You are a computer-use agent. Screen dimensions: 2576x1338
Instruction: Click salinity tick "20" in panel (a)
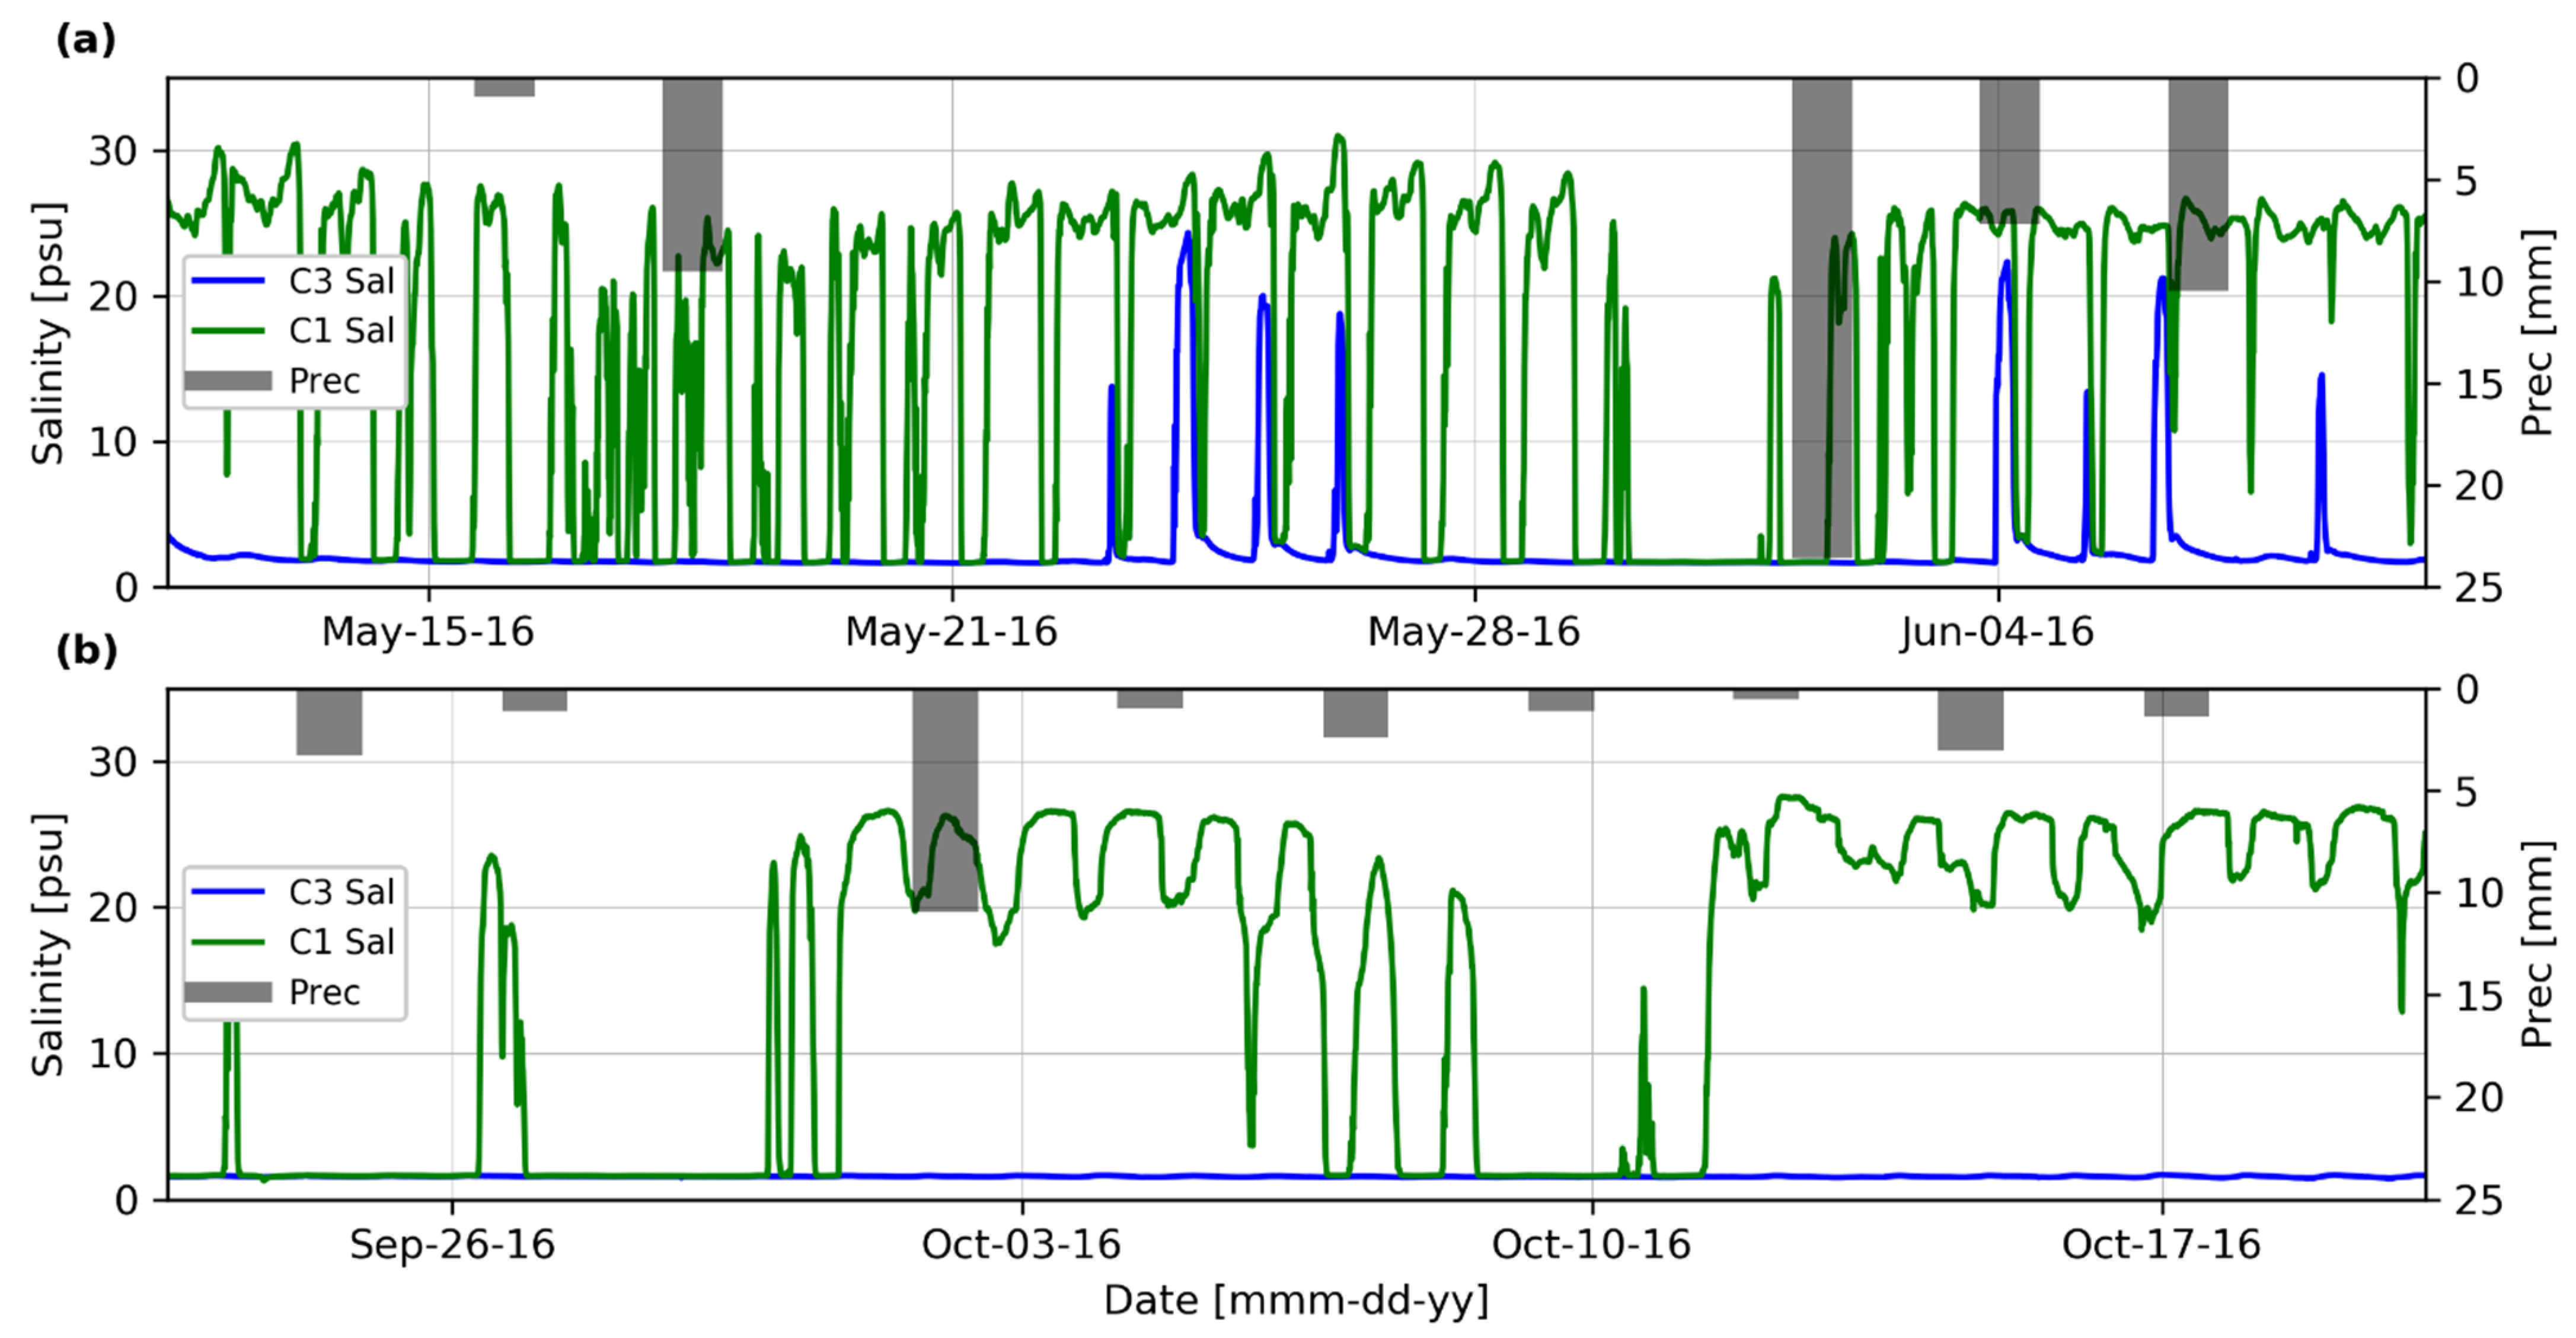pos(113,297)
